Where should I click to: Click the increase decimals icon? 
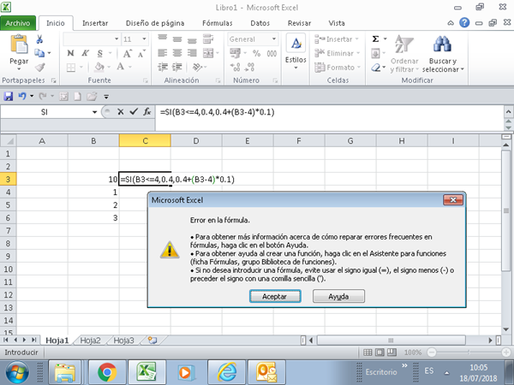235,67
